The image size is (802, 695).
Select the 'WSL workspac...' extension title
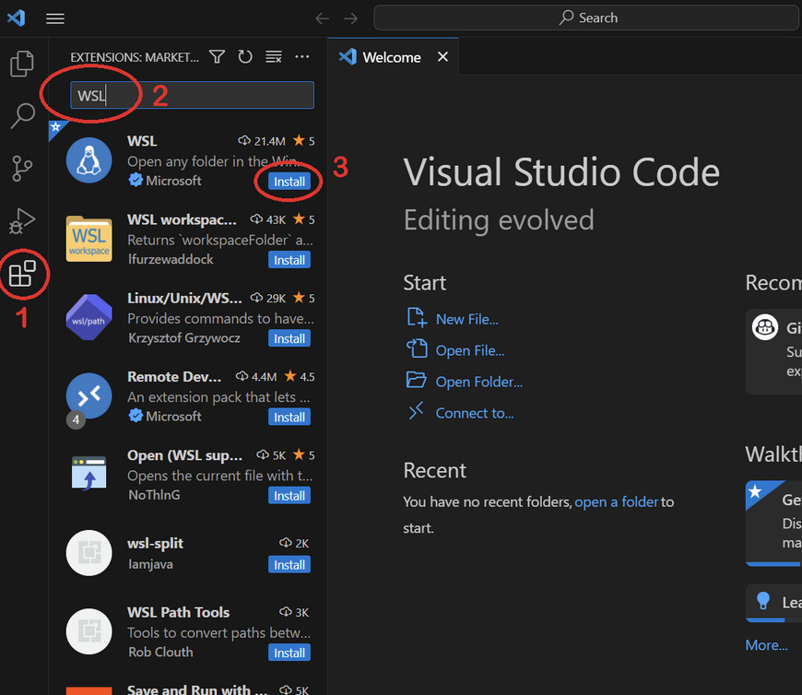[183, 220]
